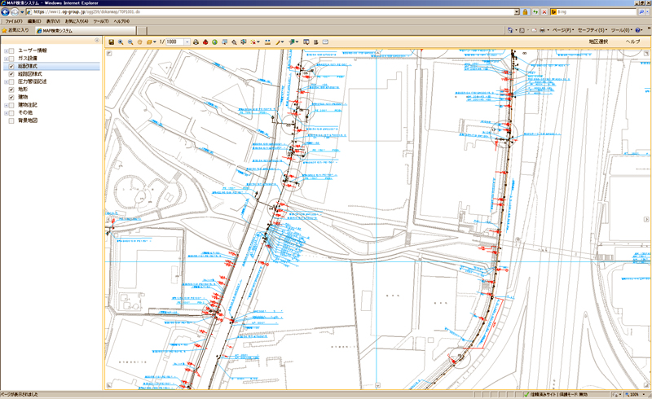Image resolution: width=652 pixels, height=399 pixels.
Task: Click the refresh icon beside address bar
Action: (x=534, y=12)
